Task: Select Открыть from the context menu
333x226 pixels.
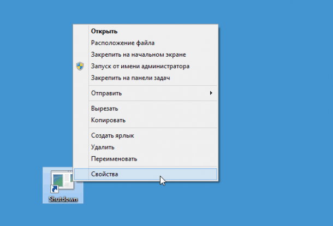Action: (104, 31)
